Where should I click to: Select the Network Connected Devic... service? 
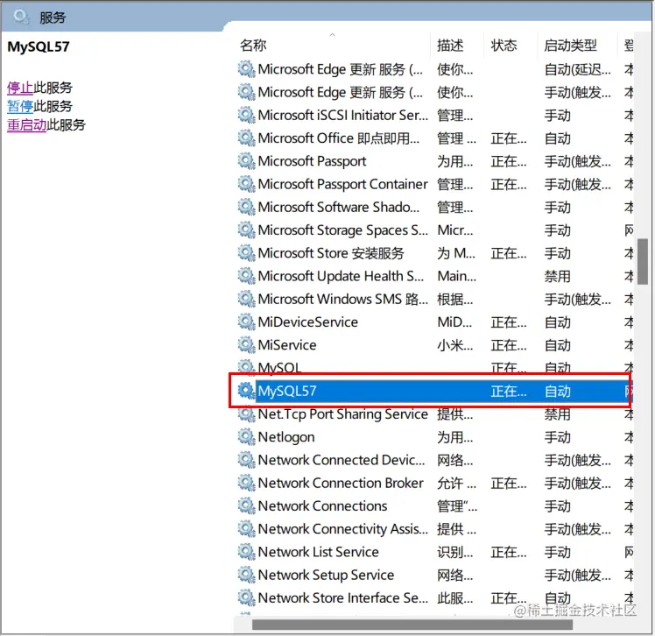[x=342, y=460]
